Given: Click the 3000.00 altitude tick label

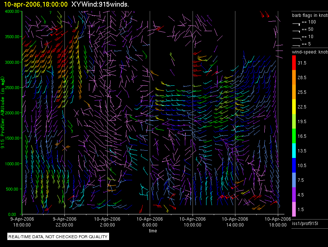Looking at the screenshot, I should 12,62.
